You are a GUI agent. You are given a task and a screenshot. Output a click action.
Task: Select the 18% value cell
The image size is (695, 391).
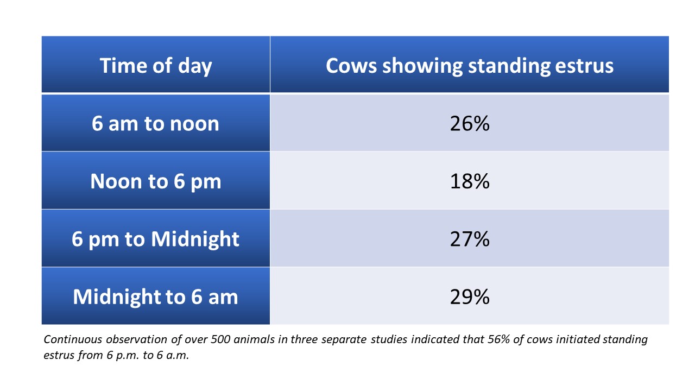pos(470,180)
